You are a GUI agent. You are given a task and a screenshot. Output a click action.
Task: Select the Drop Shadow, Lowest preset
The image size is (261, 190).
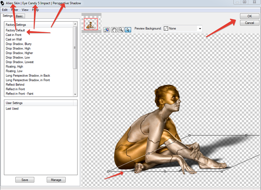pyautogui.click(x=20, y=62)
